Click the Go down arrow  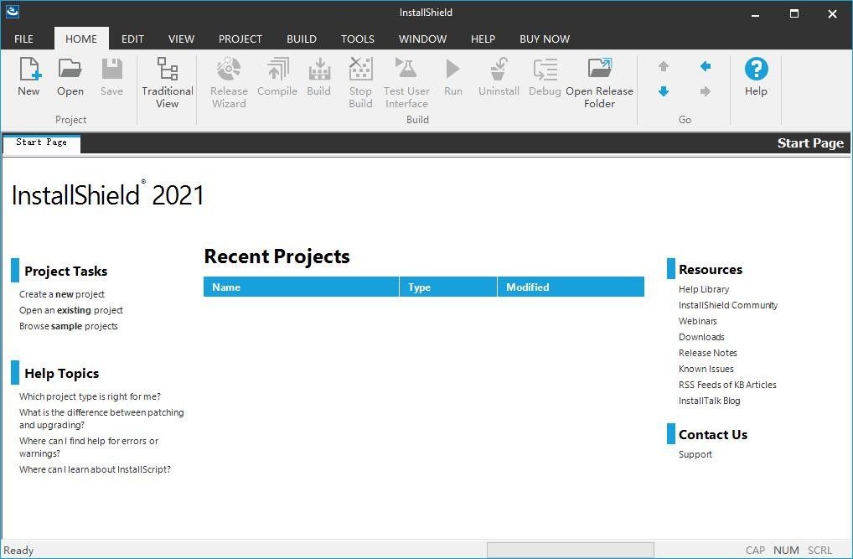click(x=663, y=91)
